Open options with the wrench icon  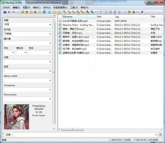pyautogui.click(x=142, y=12)
